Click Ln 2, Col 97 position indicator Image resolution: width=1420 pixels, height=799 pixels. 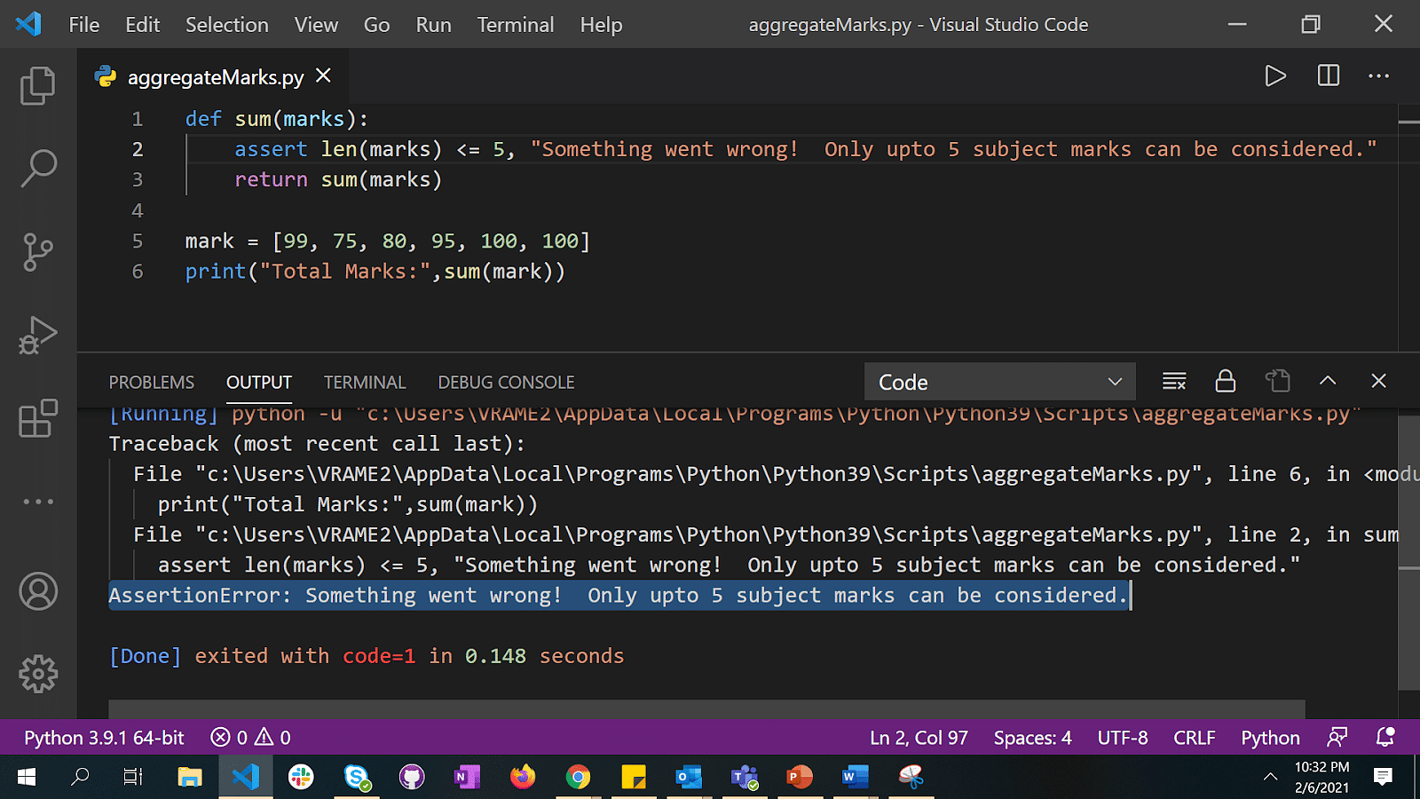pos(919,738)
